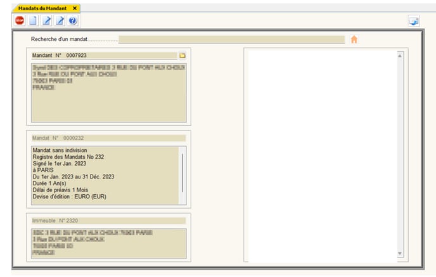Click scroll down arrow in right panel
This screenshot has width=436, height=277.
[x=400, y=254]
